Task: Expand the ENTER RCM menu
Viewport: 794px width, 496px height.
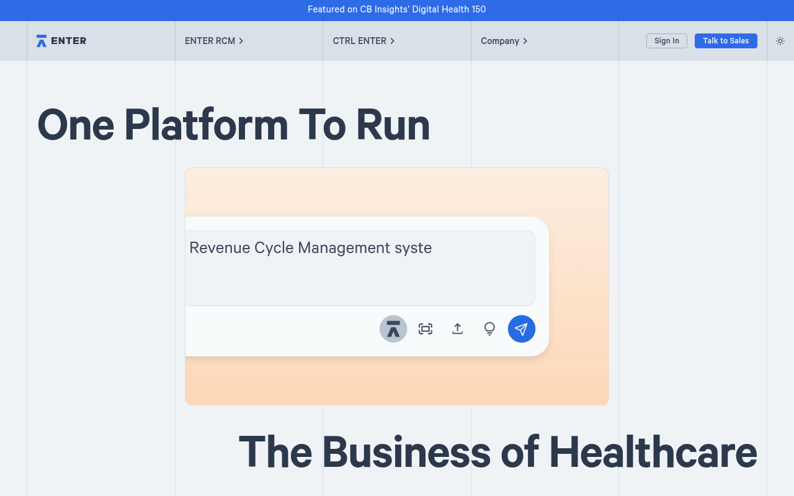Action: click(x=214, y=41)
